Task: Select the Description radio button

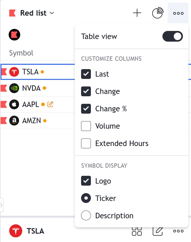Action: (86, 216)
